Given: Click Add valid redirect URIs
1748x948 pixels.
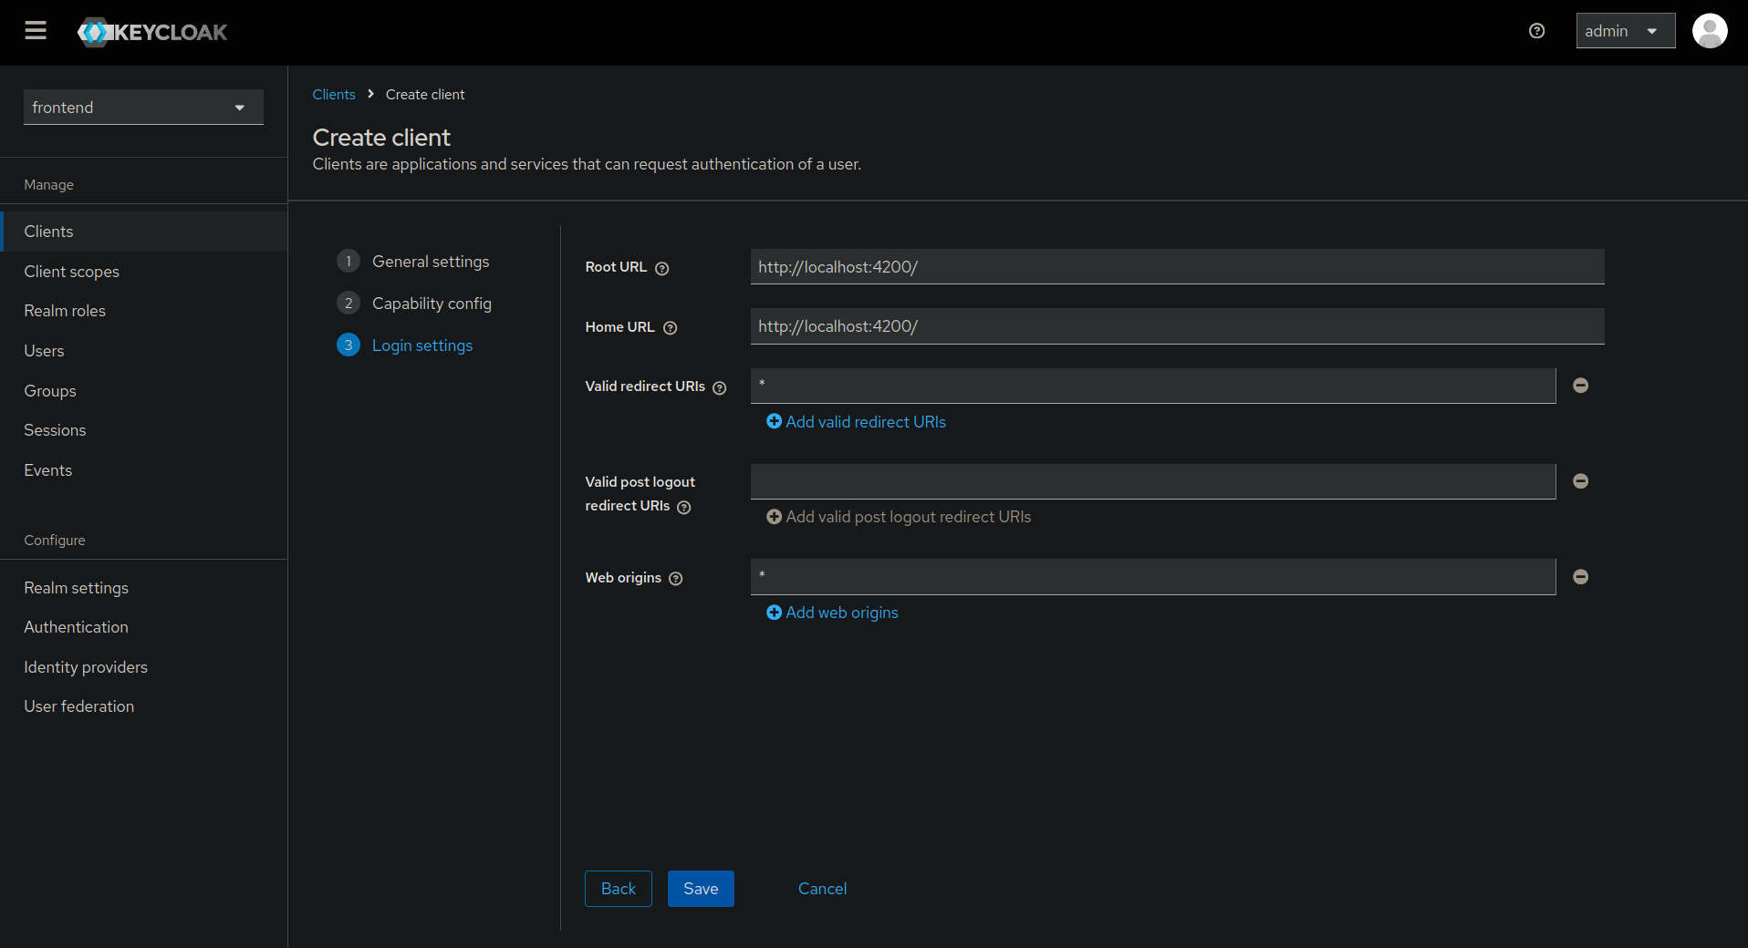Looking at the screenshot, I should click(856, 422).
